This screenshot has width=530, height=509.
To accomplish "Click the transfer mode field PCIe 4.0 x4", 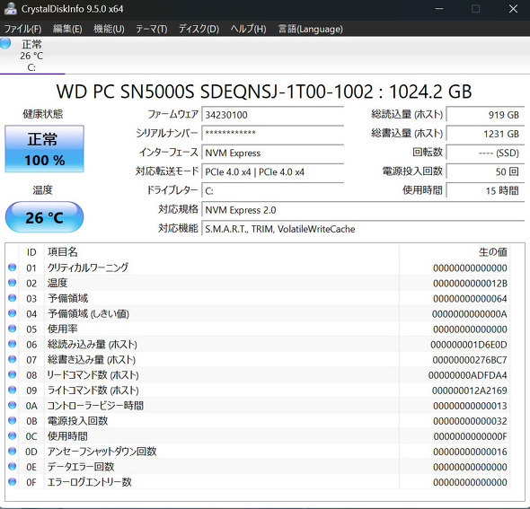I will [272, 172].
